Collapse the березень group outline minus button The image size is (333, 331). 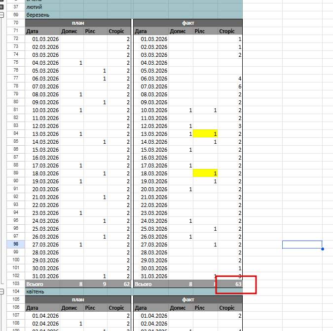pyautogui.click(x=1, y=15)
